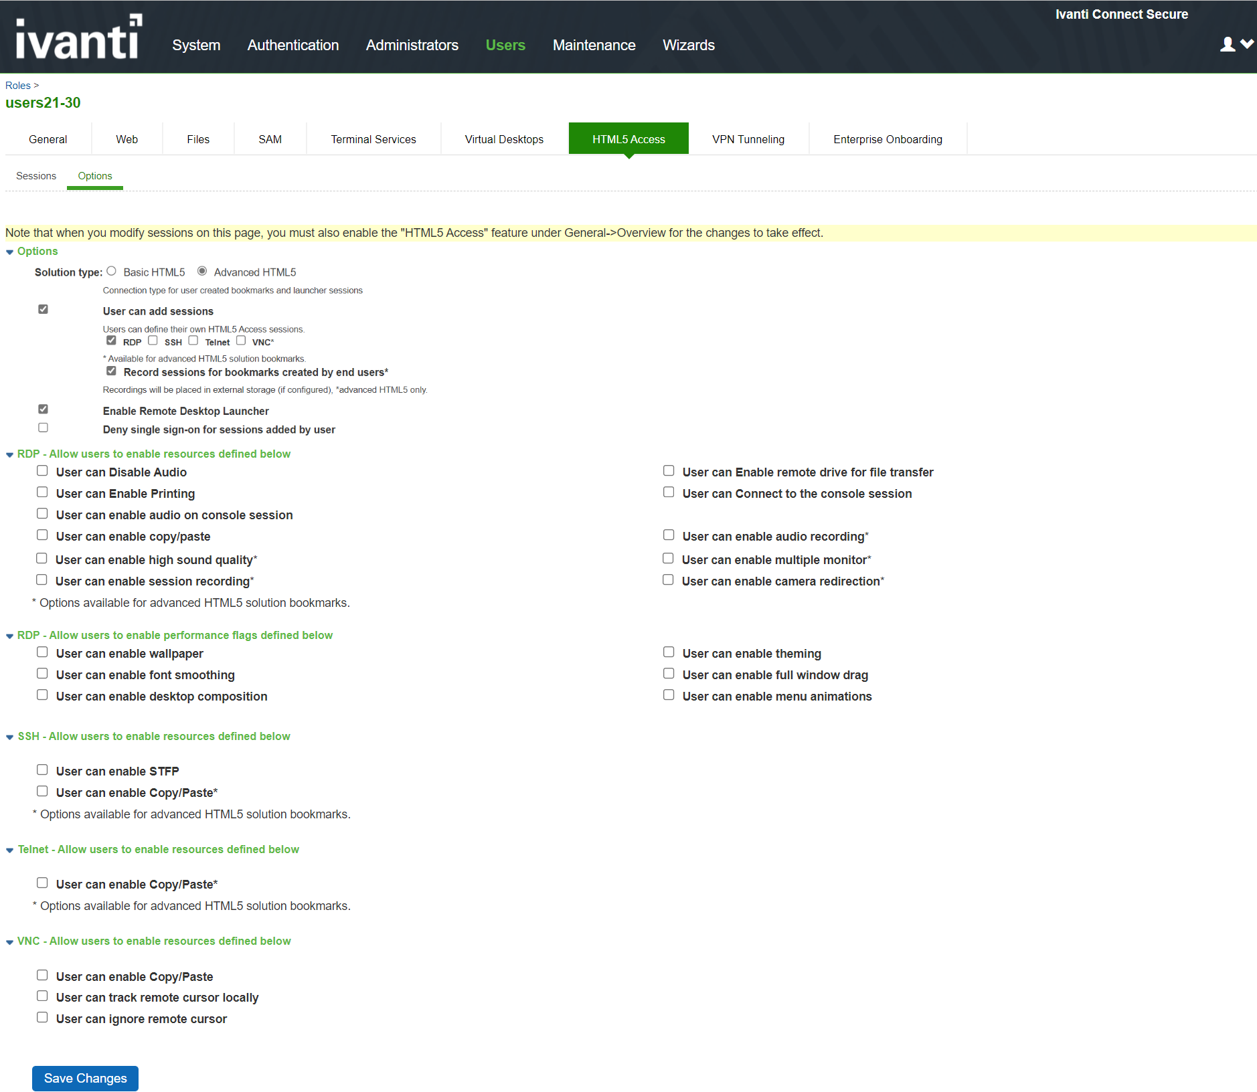
Task: Collapse RDP resources section
Action: pos(10,455)
